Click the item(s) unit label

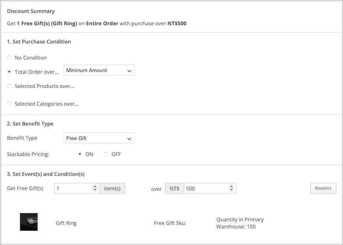point(112,188)
